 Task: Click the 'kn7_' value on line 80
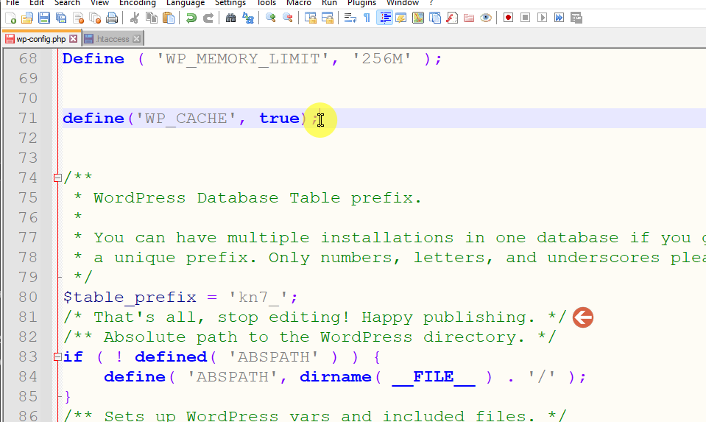258,298
